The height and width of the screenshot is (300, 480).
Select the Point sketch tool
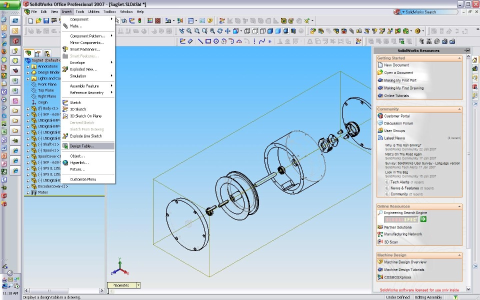click(x=269, y=41)
